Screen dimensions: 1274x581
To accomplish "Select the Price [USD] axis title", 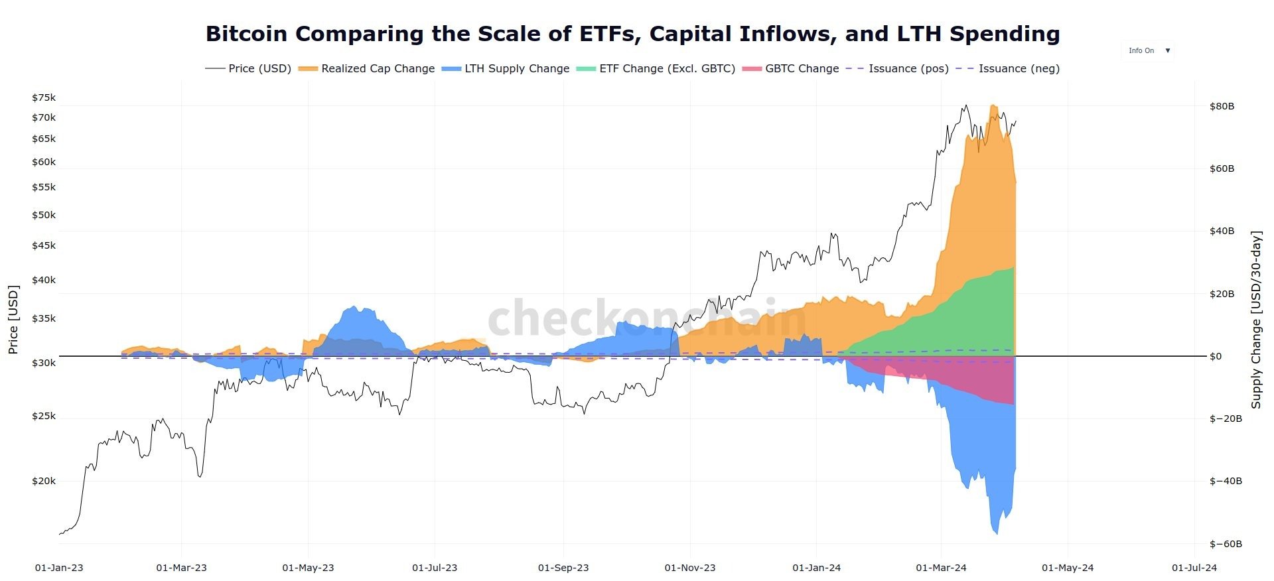I will (13, 320).
